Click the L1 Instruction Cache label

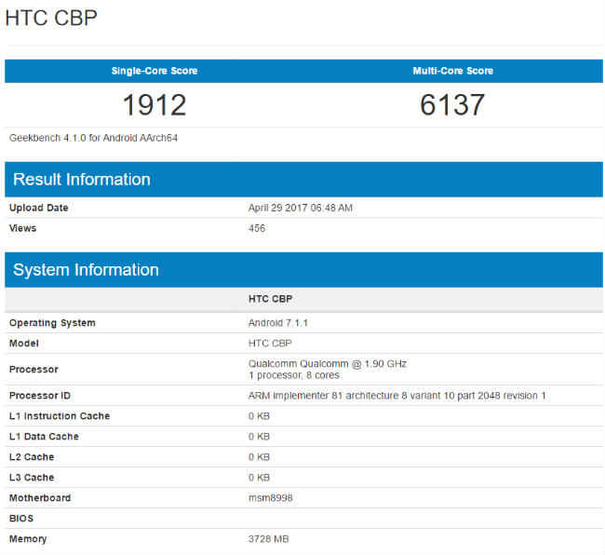[60, 416]
